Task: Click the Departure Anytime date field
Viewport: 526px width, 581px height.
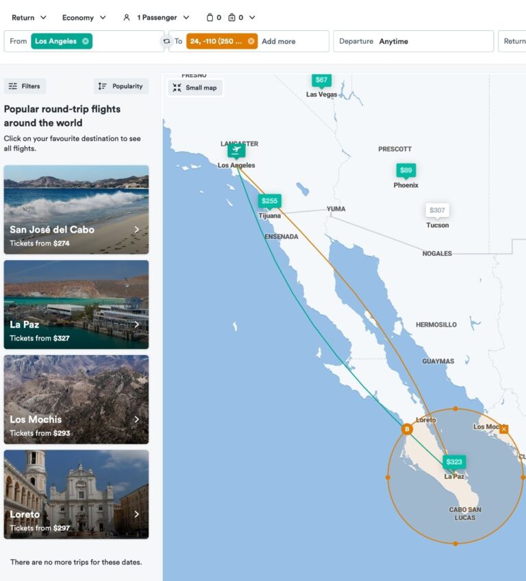Action: coord(412,41)
